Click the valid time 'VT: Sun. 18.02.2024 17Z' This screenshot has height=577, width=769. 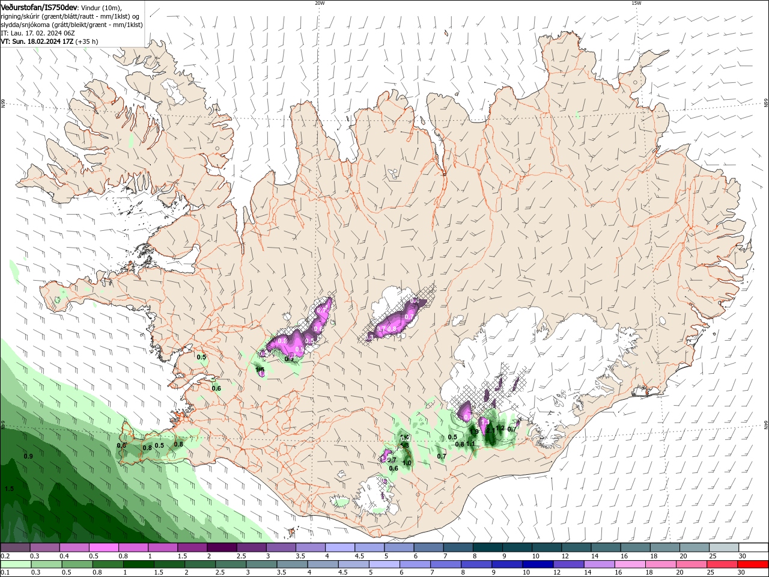point(37,41)
